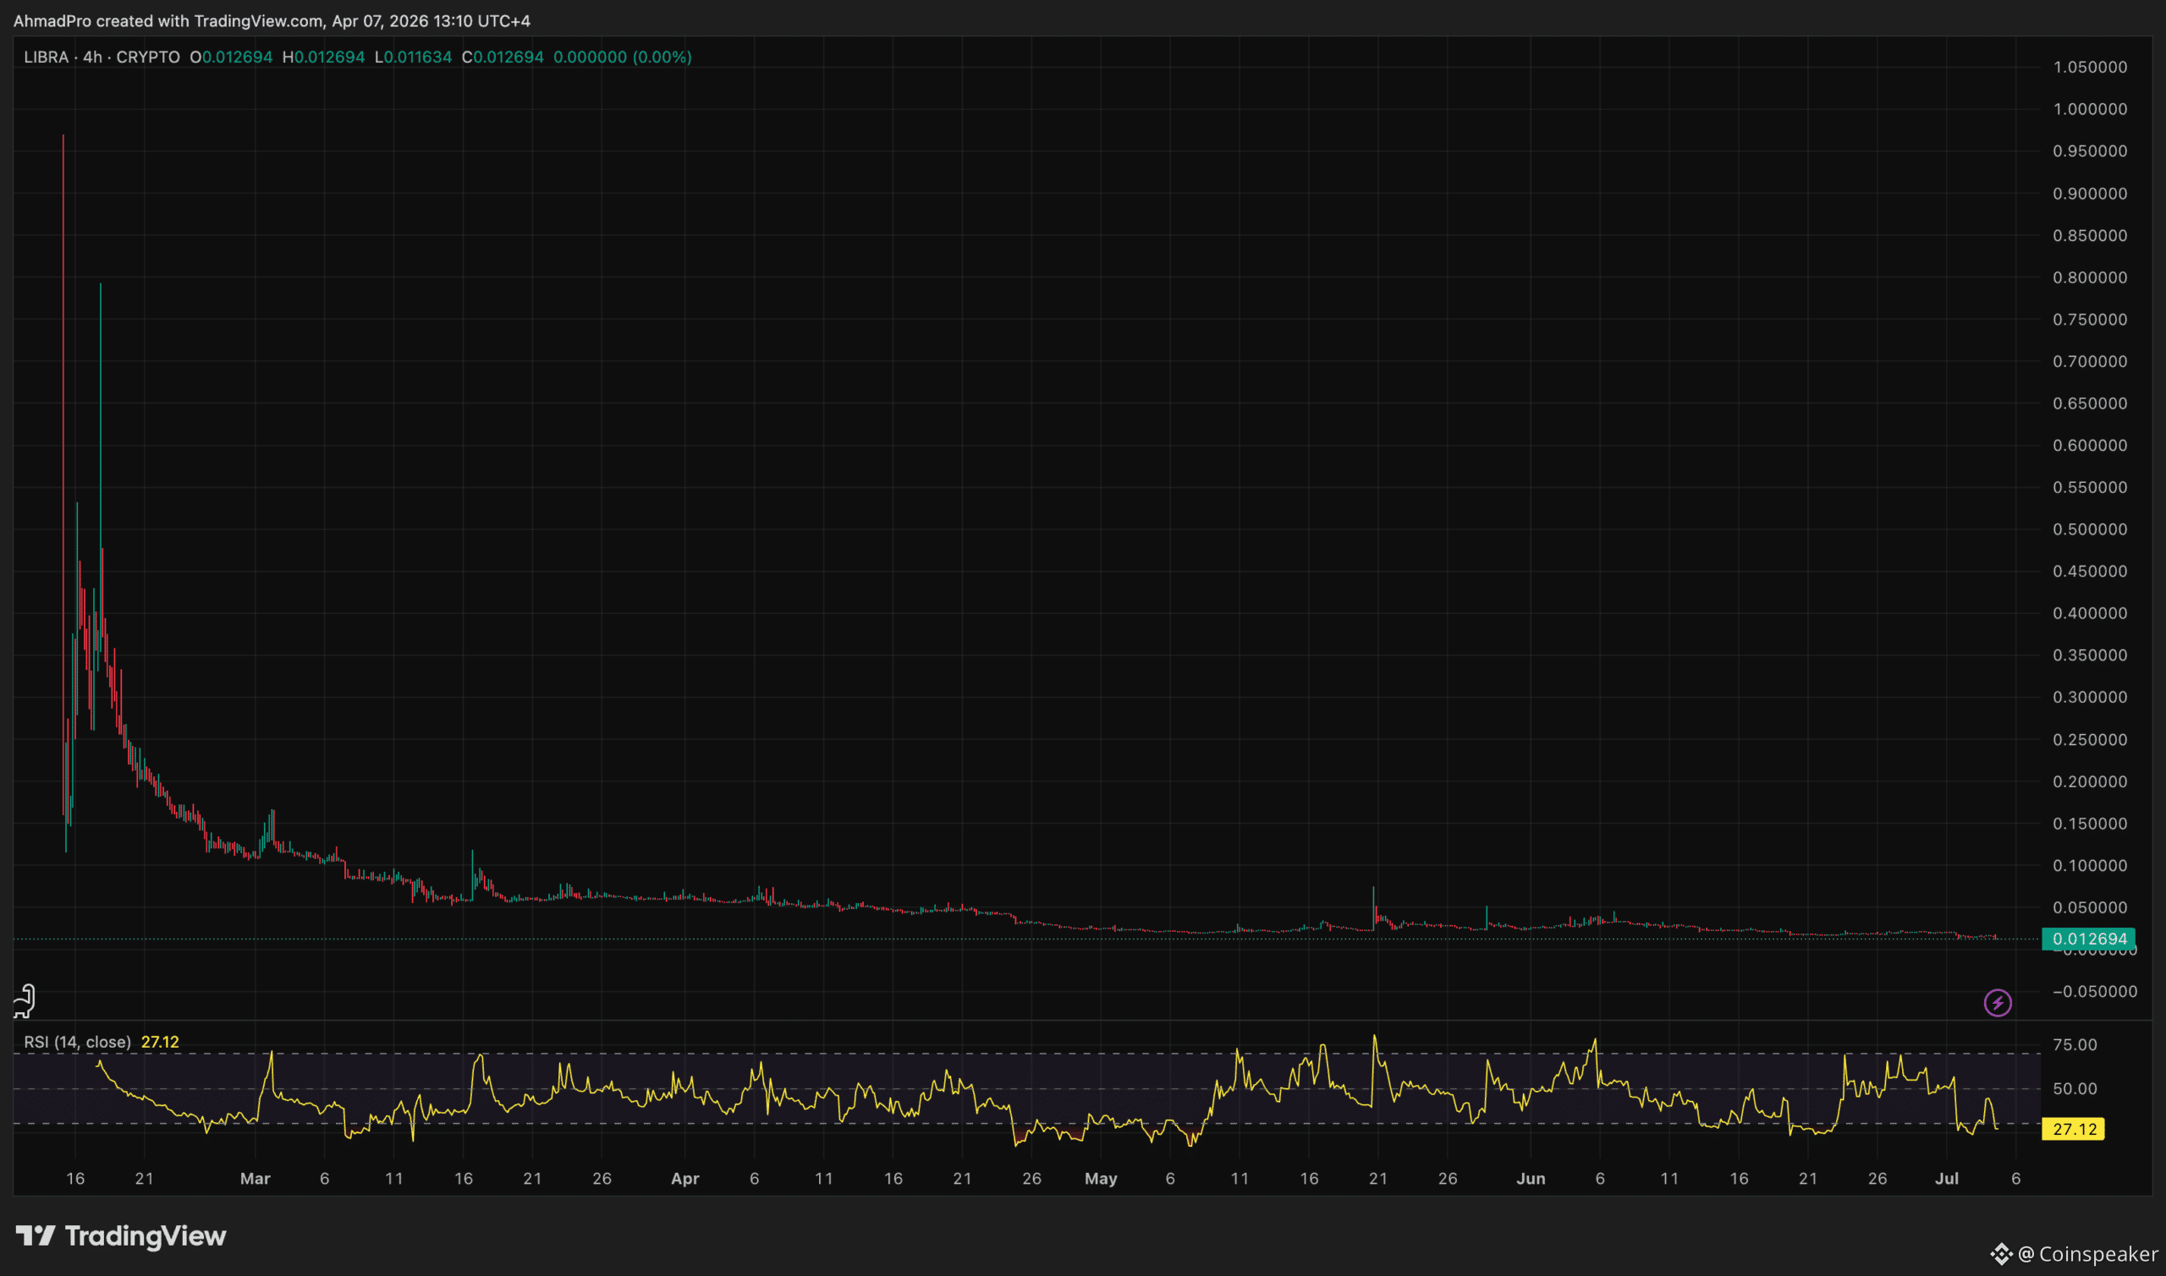Click the TradingView logo at bottom left
The width and height of the screenshot is (2166, 1276).
[x=121, y=1236]
